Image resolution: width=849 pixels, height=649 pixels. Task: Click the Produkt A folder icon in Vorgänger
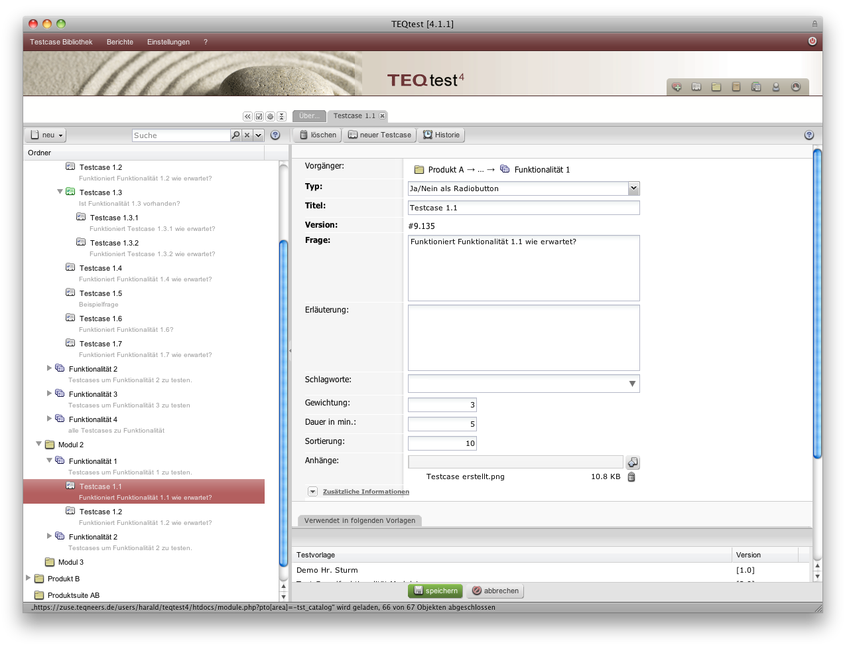pos(419,169)
